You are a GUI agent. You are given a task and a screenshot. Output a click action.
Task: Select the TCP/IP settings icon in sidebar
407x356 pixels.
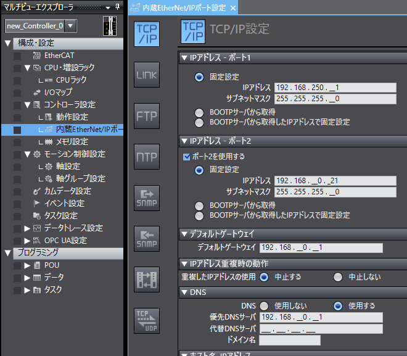point(146,33)
